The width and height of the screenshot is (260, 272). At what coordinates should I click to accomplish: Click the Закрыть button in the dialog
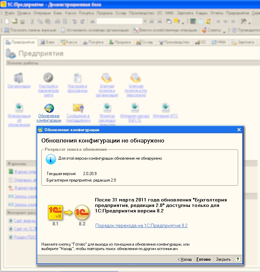coord(223,259)
